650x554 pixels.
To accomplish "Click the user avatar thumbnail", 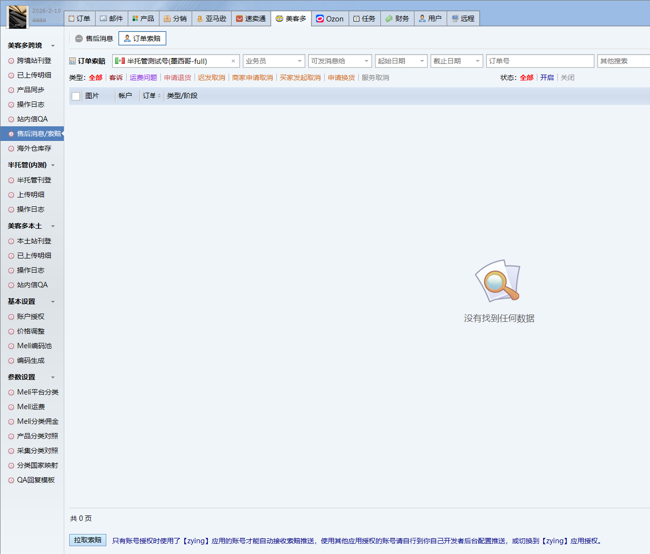I will click(17, 17).
